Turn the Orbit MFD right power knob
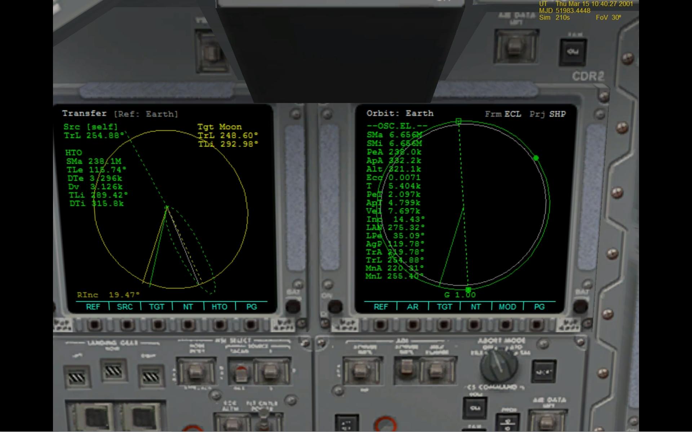 pyautogui.click(x=580, y=307)
